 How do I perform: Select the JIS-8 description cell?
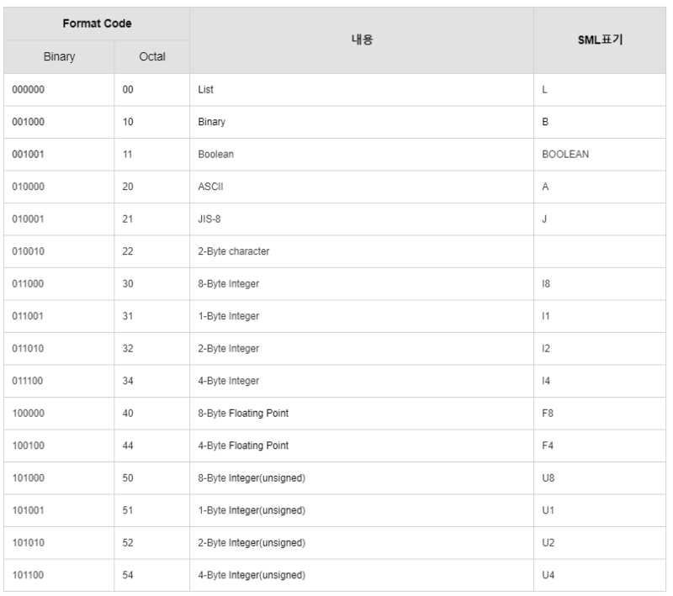point(362,219)
